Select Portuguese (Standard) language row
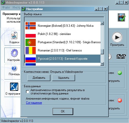This screenshot has width=129, height=123. click(62, 42)
